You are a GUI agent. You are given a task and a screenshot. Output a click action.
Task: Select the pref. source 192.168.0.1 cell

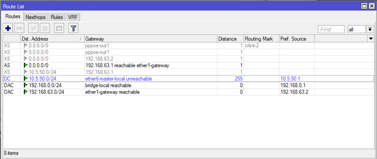(x=297, y=85)
